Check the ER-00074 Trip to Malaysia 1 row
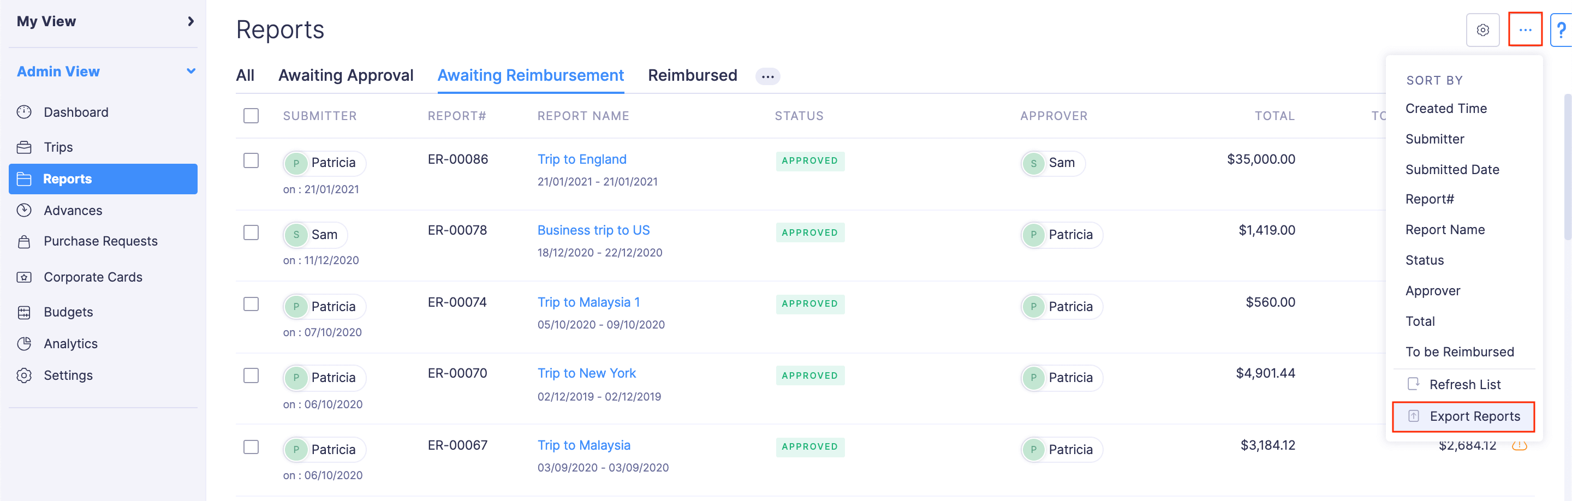The image size is (1572, 501). (x=251, y=304)
